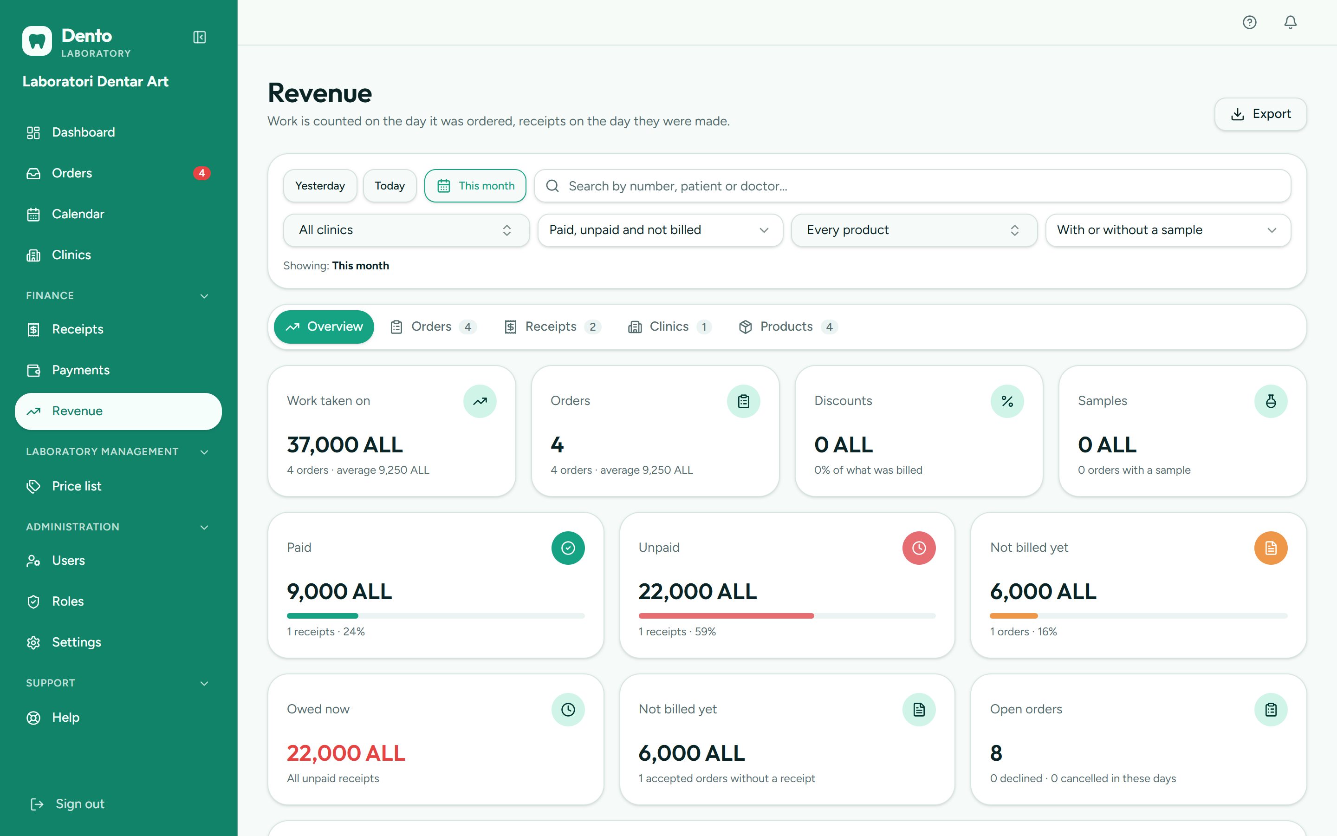Click the Dento tooth logo
This screenshot has height=836, width=1337.
[37, 41]
